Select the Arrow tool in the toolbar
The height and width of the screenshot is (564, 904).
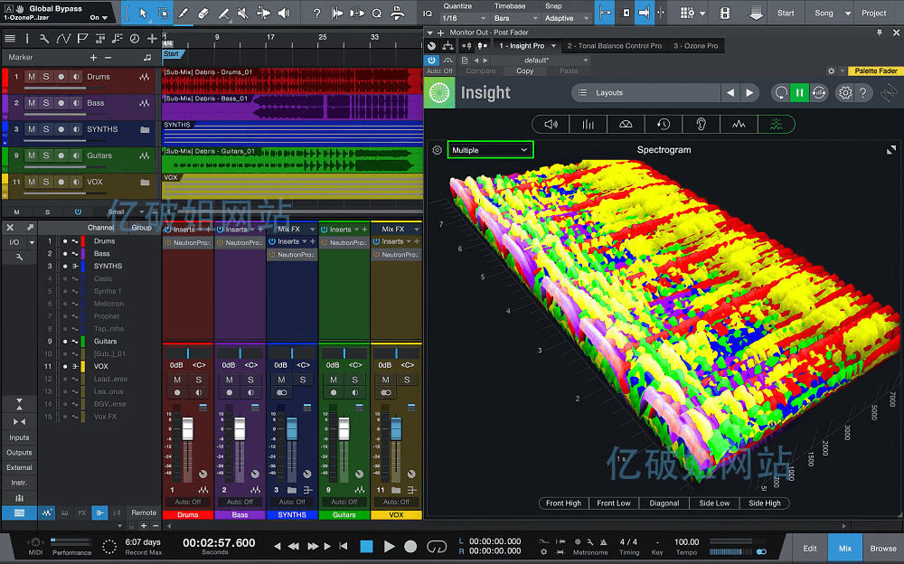(143, 13)
